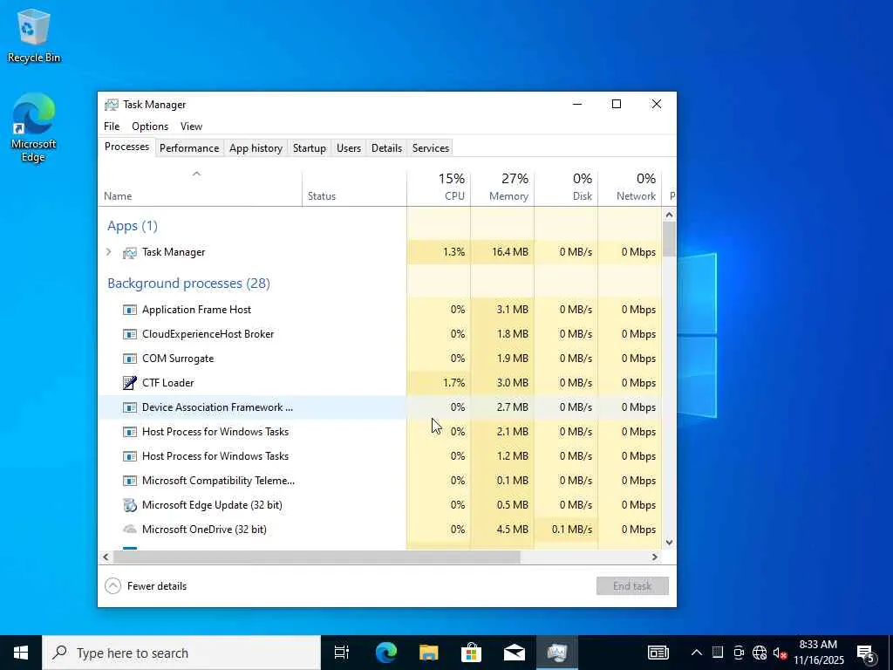The width and height of the screenshot is (893, 670).
Task: Show hidden system tray icons
Action: click(697, 653)
